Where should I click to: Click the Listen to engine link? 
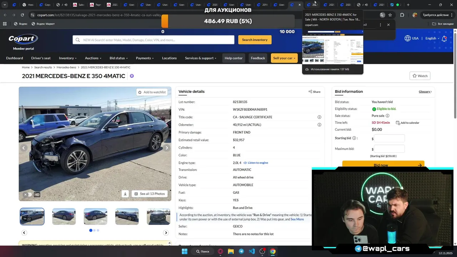256,163
